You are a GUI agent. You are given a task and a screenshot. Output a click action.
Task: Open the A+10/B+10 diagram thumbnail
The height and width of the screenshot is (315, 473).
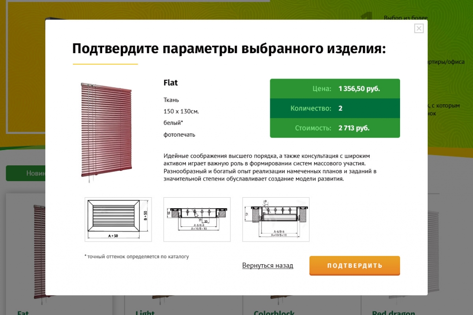[276, 219]
